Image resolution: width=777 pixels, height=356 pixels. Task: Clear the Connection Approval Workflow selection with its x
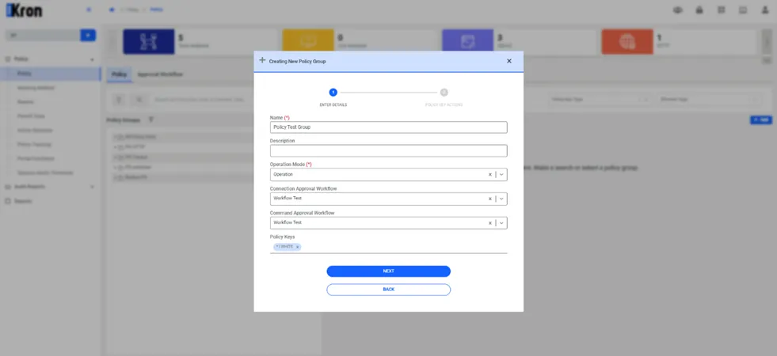click(490, 199)
